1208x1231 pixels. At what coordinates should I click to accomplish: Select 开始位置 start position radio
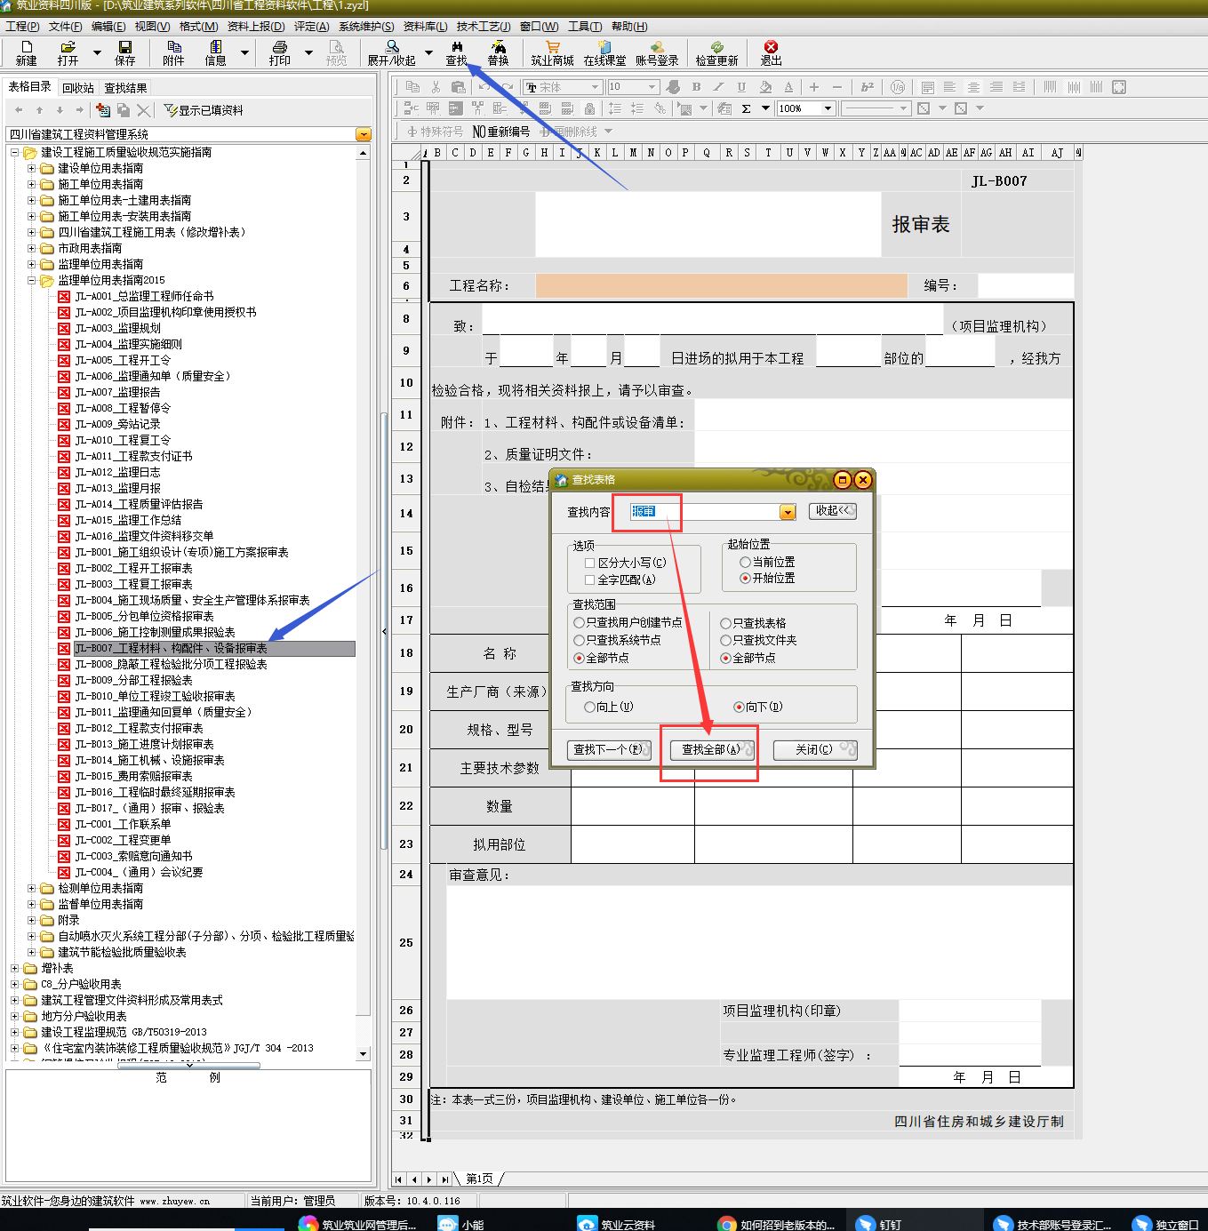745,578
